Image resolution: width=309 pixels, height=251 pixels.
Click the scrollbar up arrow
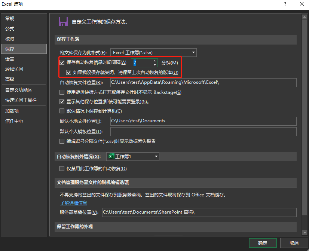click(x=305, y=17)
